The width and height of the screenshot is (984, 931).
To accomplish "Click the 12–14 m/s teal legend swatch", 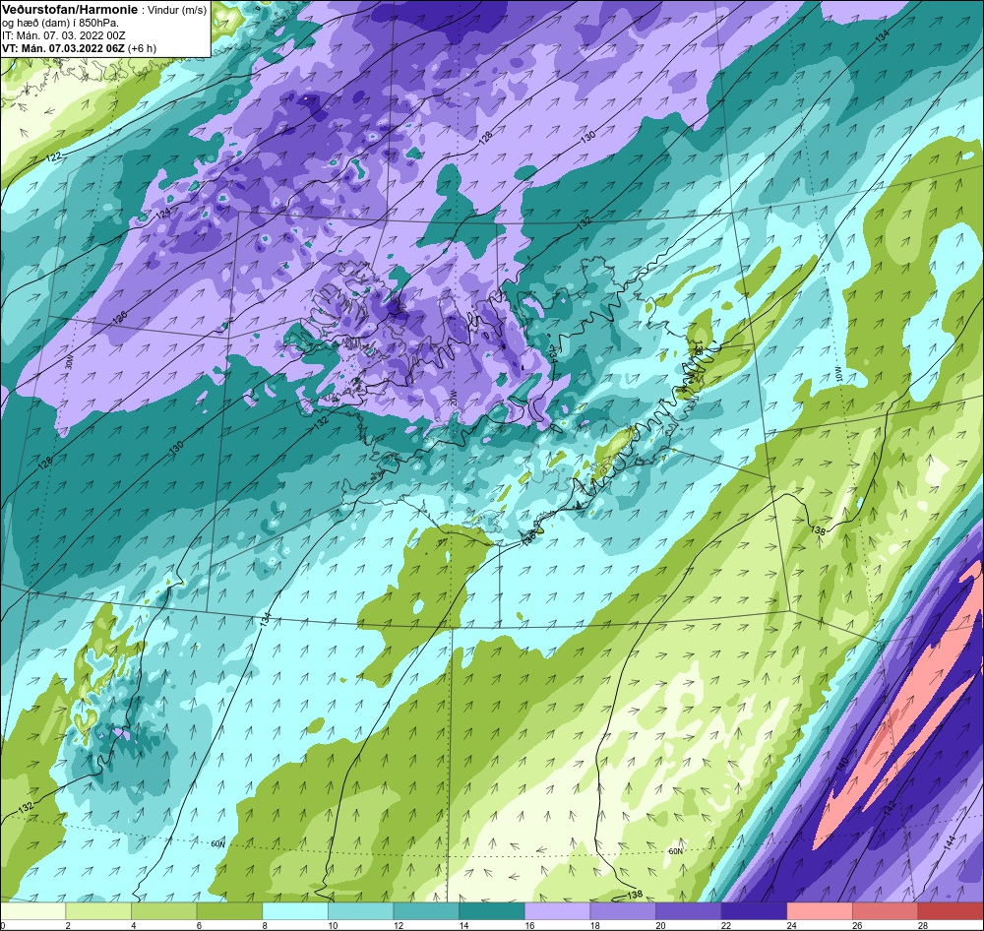I will coord(426,911).
